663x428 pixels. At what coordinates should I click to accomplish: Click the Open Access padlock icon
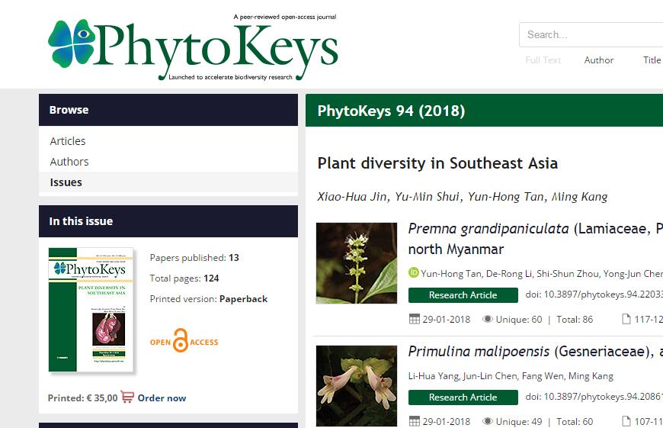(x=180, y=341)
